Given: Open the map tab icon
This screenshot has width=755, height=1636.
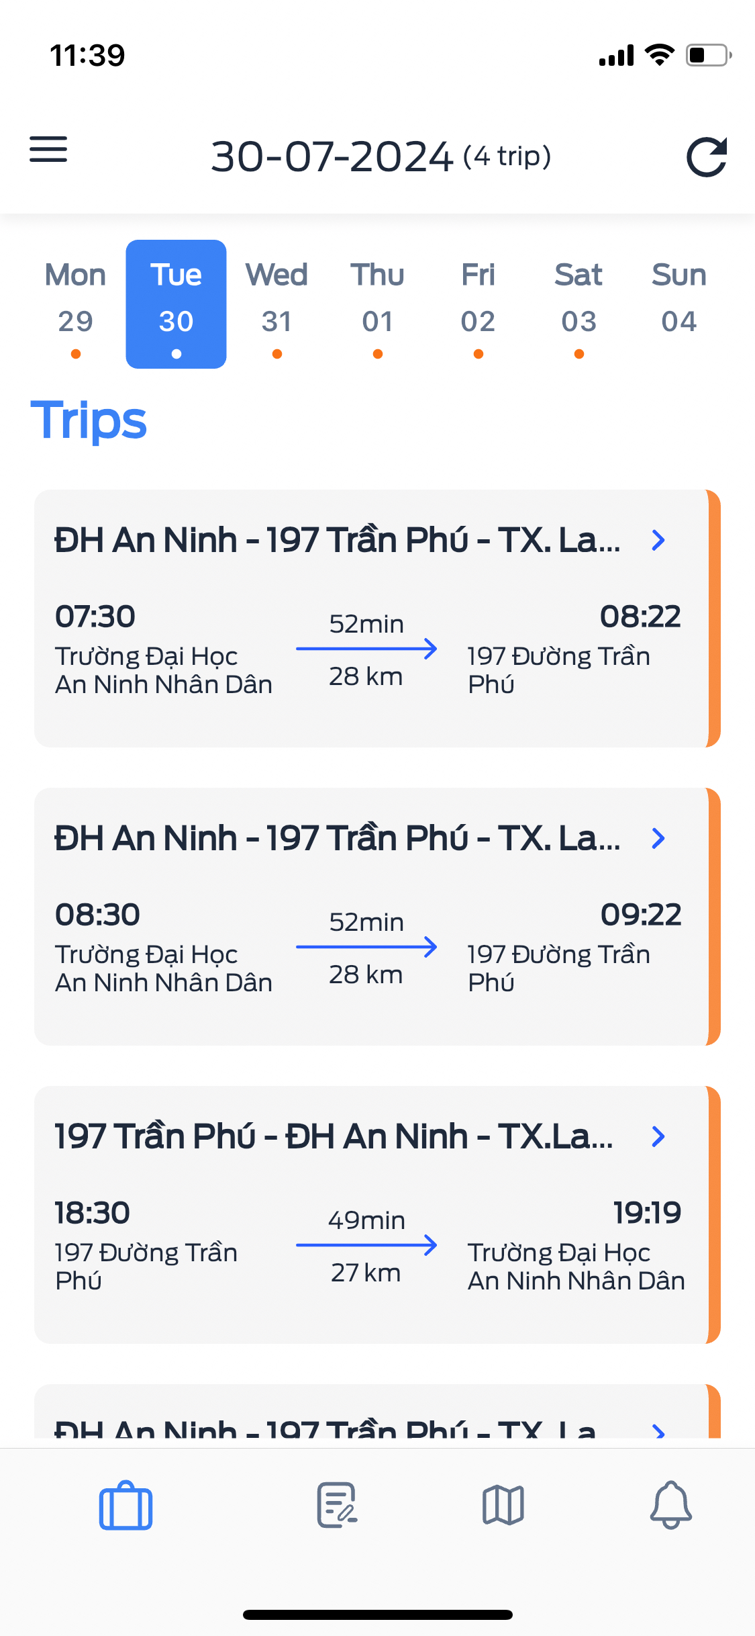Looking at the screenshot, I should click(503, 1505).
